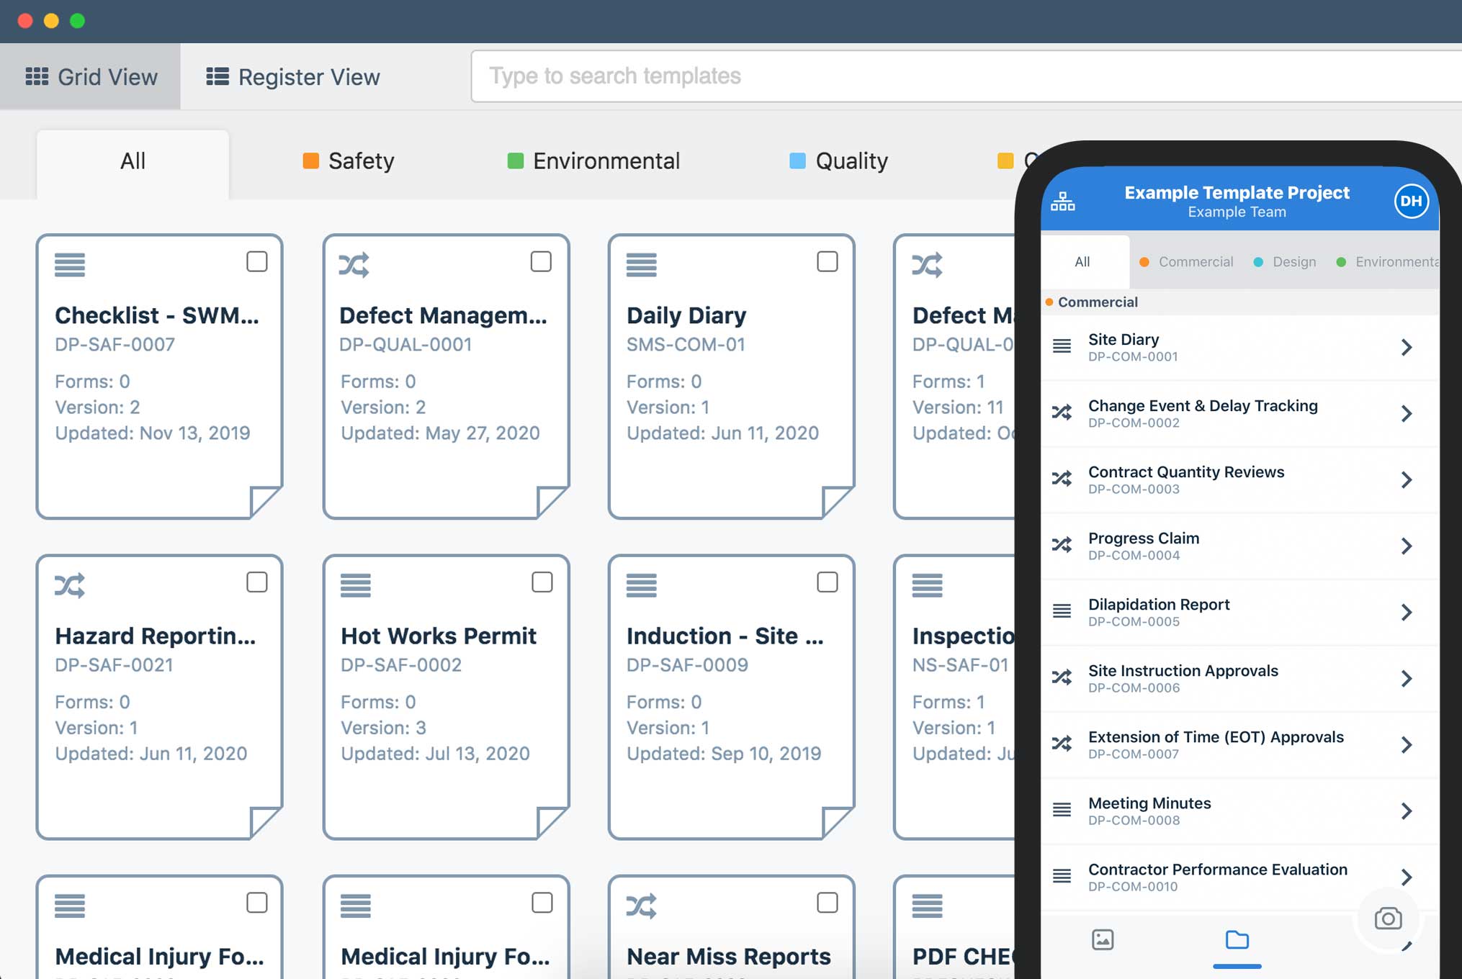Open Meeting Minutes in phone list
The height and width of the screenshot is (979, 1462).
tap(1239, 811)
